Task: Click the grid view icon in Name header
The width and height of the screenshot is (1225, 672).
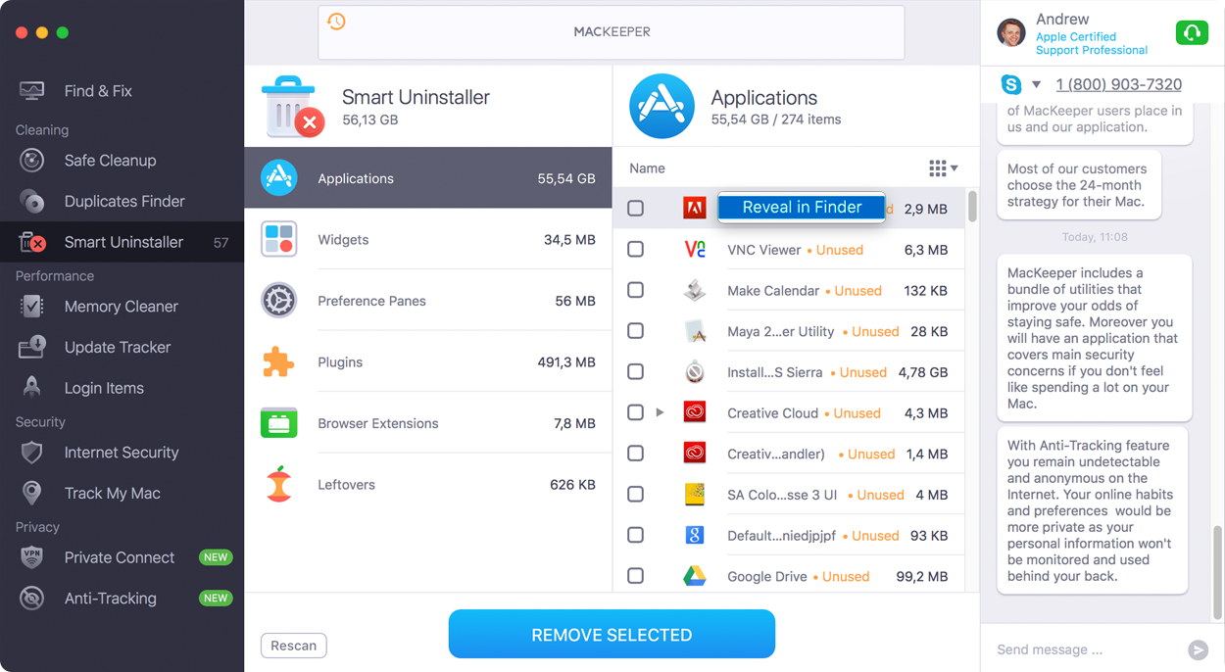Action: (938, 168)
